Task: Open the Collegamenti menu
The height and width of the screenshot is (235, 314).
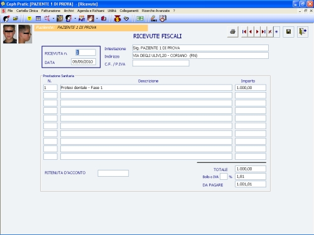Action: [129, 11]
